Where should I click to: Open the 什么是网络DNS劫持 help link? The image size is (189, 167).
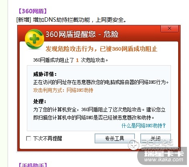[x=144, y=126]
